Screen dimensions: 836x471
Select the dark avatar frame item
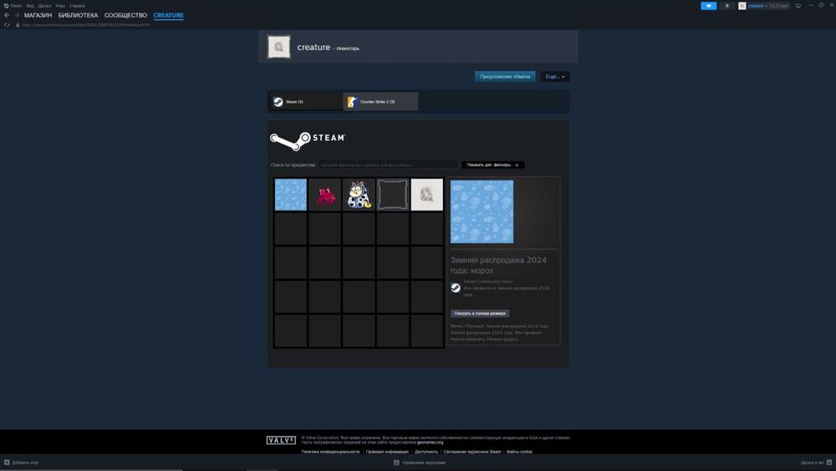point(393,195)
